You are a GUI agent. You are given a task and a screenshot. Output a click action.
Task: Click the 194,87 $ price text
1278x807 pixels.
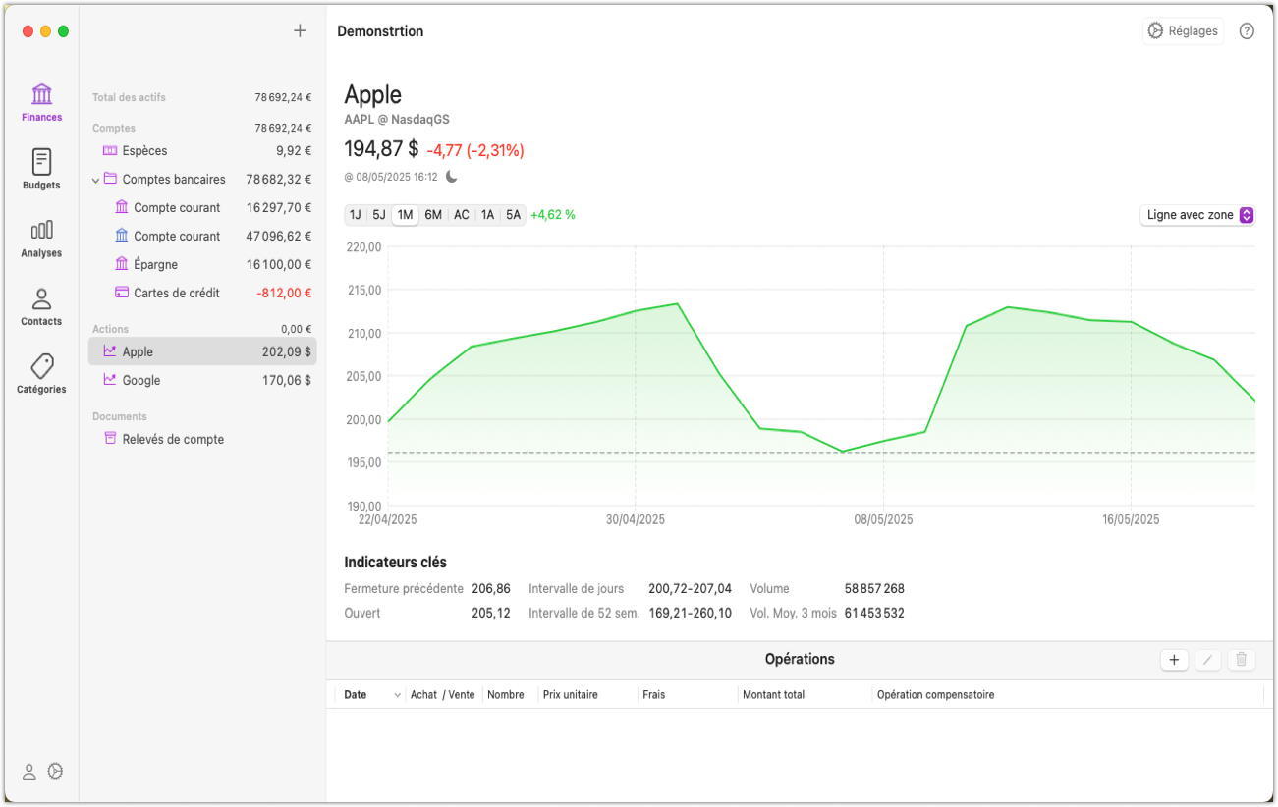coord(381,149)
